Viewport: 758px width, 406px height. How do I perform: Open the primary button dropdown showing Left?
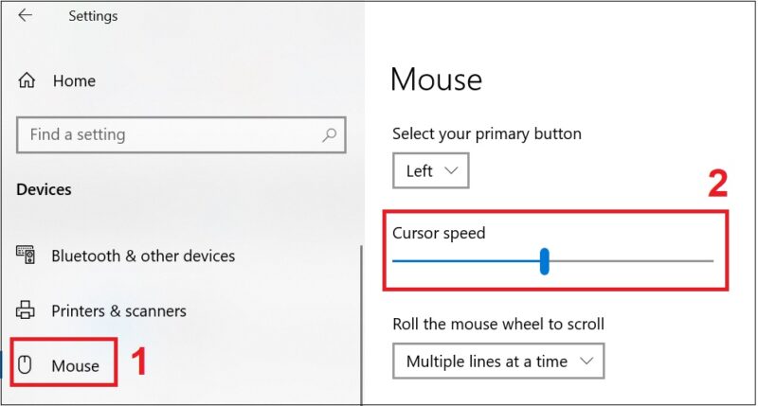coord(430,171)
